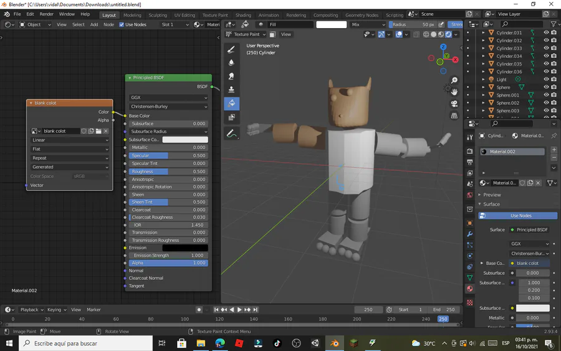The width and height of the screenshot is (561, 351).
Task: Toggle viewport overlays button
Action: point(399,34)
